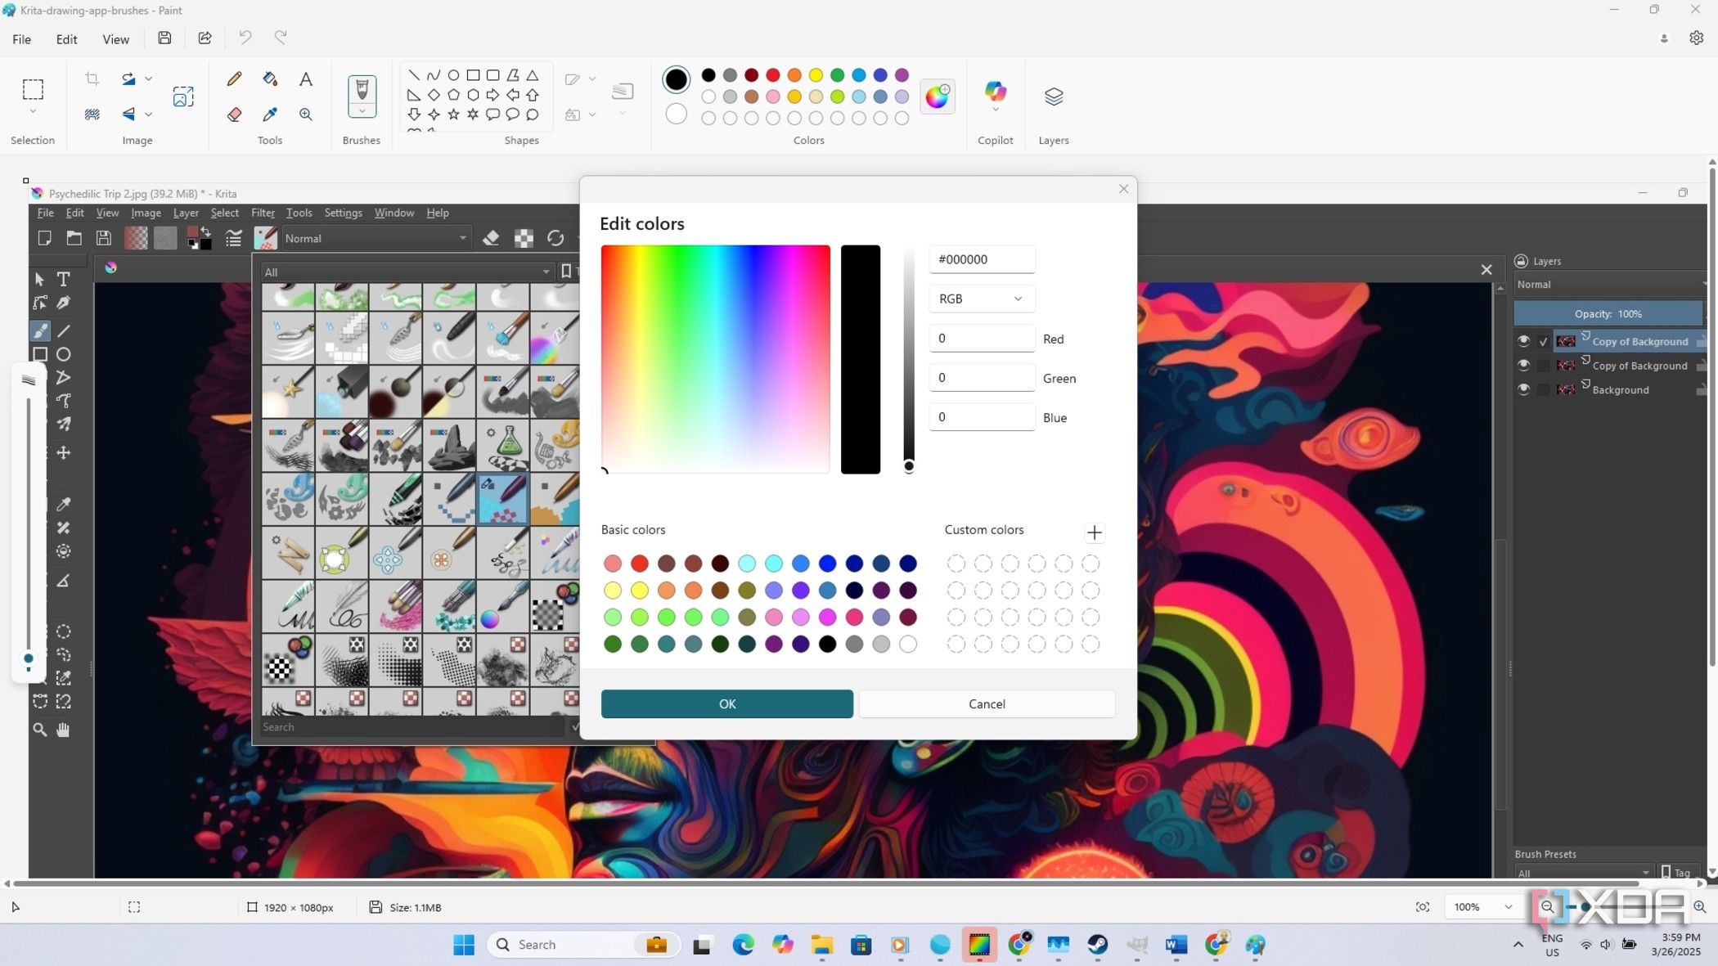Click the Share icon in Paint toolbar

205,38
